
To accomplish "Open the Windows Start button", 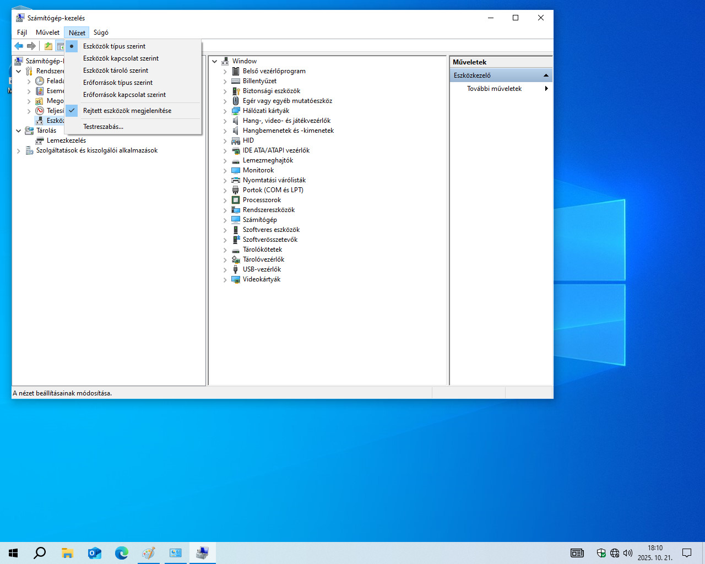I will [x=13, y=553].
